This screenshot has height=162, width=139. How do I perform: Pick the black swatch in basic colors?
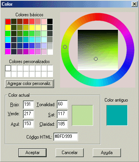point(50,22)
